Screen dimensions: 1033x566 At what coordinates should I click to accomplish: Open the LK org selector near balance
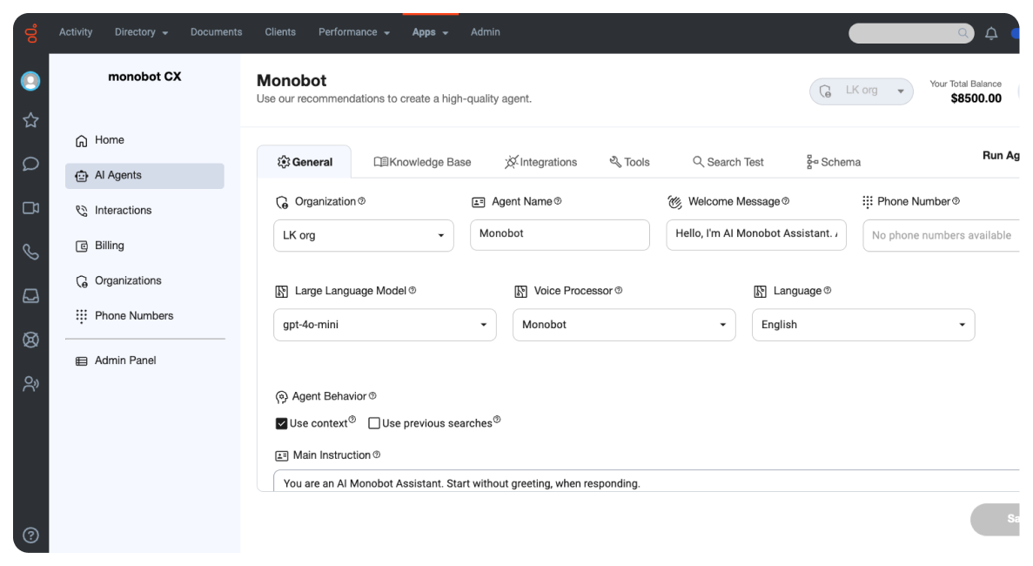[861, 91]
